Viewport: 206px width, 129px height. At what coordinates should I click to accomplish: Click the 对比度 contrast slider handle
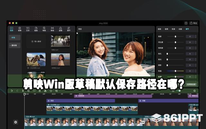coord(175,42)
